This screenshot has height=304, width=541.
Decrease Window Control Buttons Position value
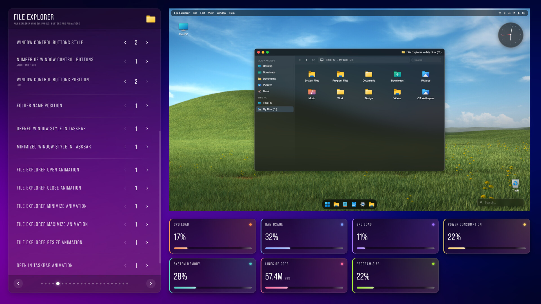tap(125, 82)
